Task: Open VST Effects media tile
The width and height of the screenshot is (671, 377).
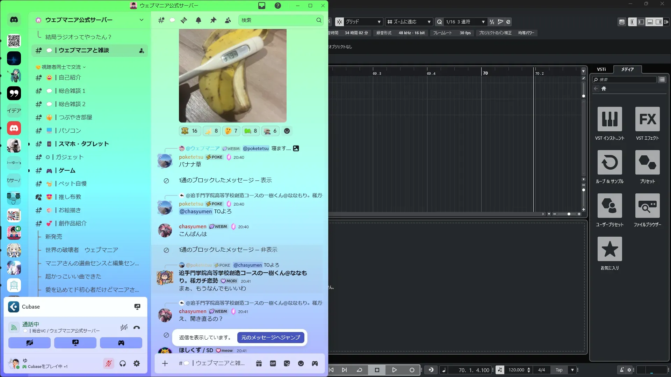Action: coord(647,119)
